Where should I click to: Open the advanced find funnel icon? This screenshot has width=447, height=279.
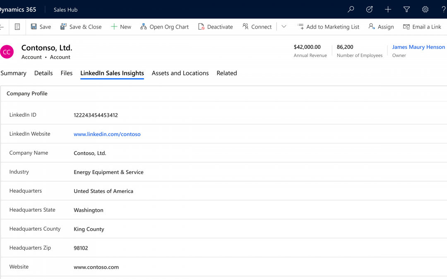[406, 10]
